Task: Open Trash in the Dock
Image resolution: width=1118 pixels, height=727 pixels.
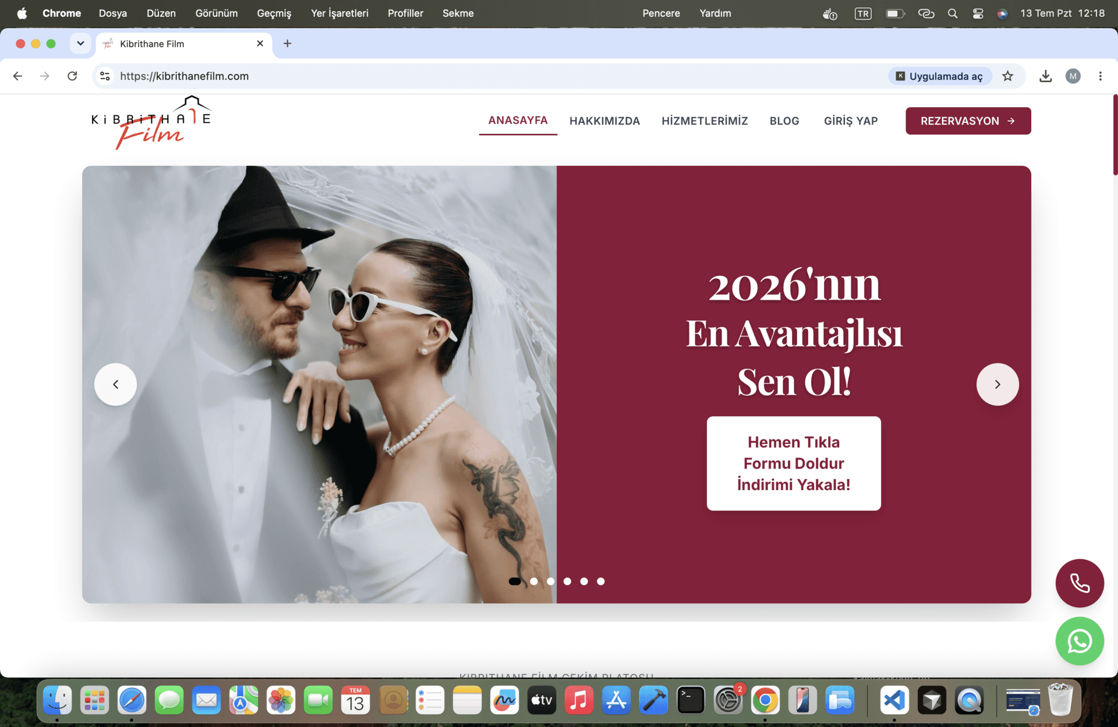Action: 1060,700
